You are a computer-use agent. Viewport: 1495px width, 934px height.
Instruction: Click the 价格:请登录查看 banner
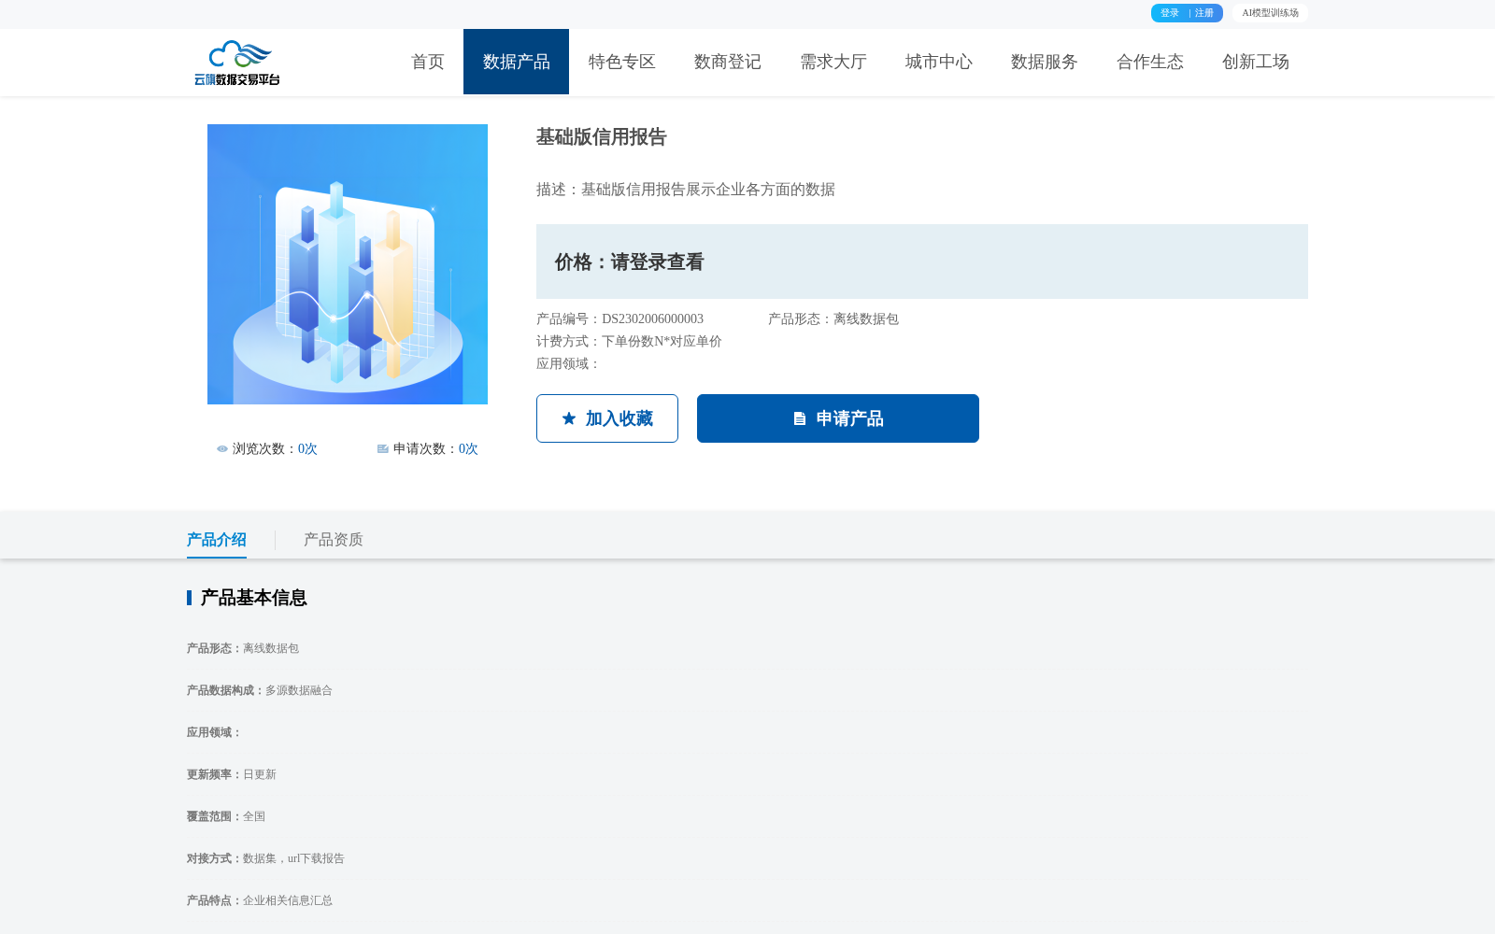tap(922, 262)
